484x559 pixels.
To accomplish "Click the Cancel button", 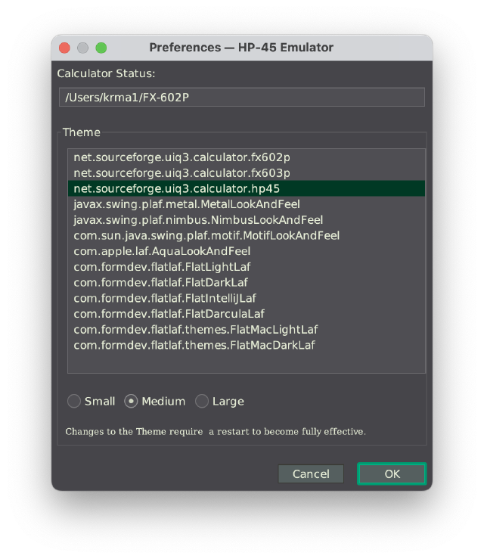I will coord(311,474).
